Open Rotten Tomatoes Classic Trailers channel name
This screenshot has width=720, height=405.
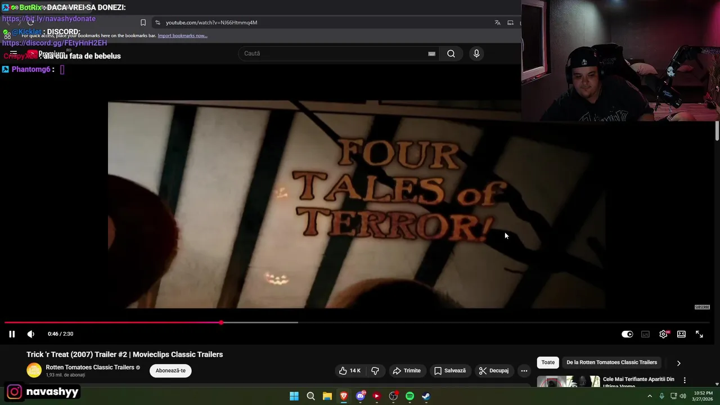90,367
